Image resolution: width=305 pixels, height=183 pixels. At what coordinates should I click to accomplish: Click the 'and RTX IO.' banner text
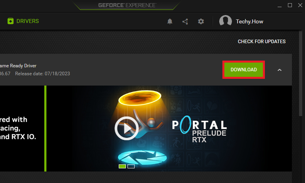[18, 137]
